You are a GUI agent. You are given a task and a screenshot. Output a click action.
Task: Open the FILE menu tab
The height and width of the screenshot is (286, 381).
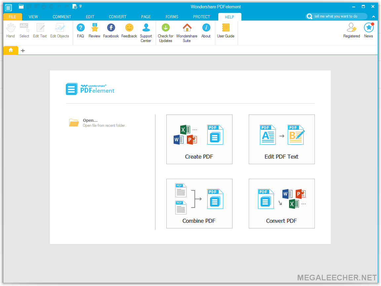13,17
